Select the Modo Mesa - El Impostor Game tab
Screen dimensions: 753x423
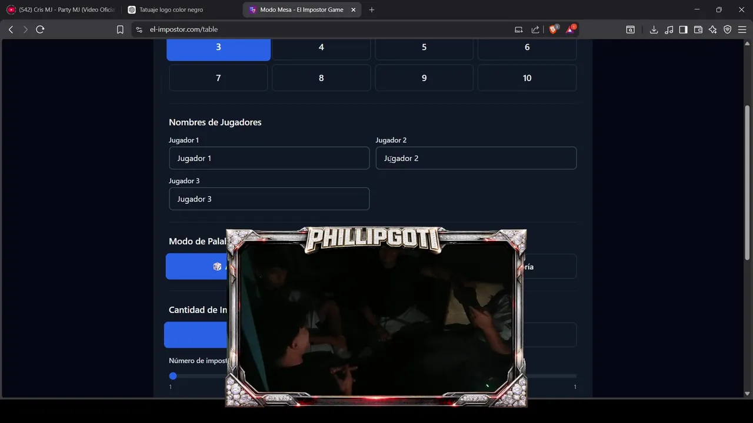tap(301, 9)
